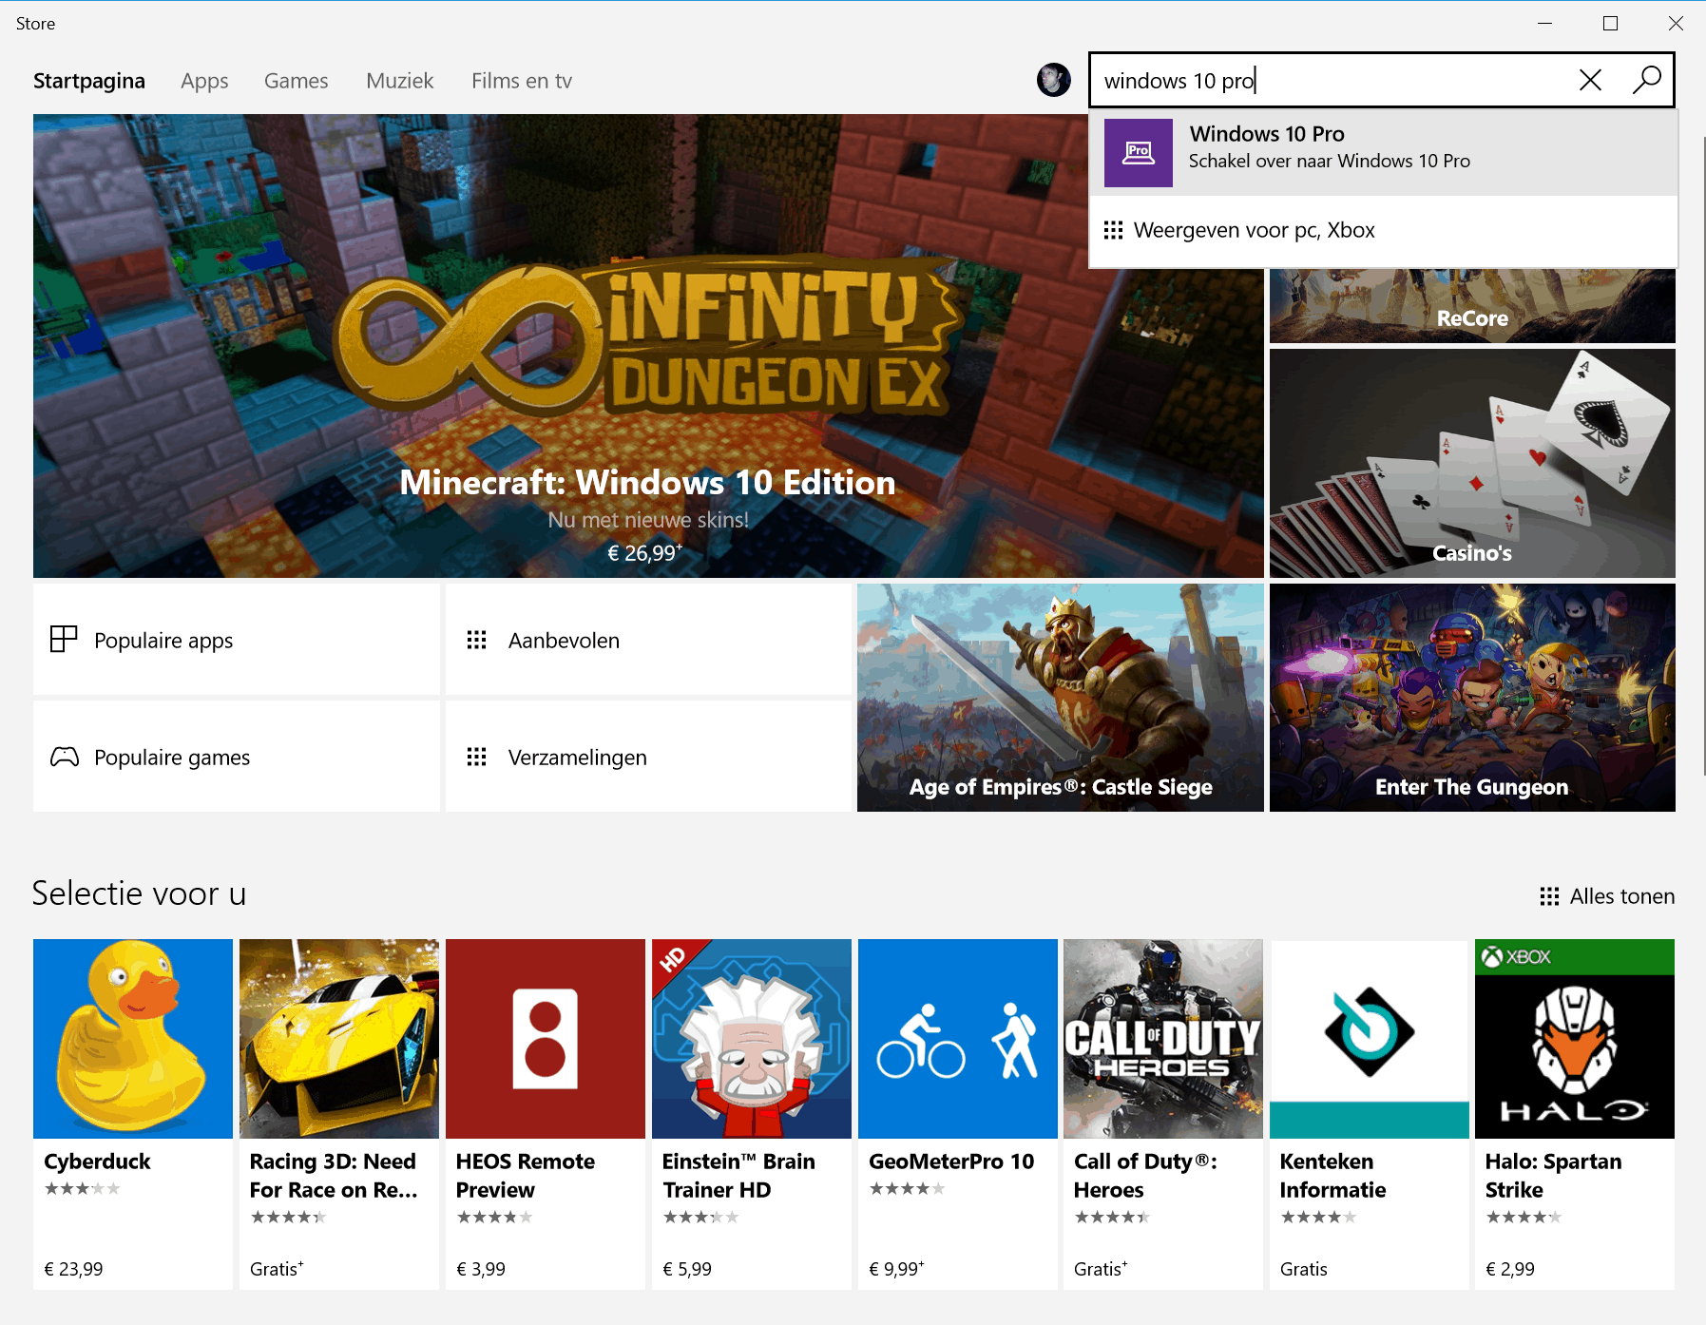Maximize the Store window

1610,23
